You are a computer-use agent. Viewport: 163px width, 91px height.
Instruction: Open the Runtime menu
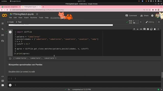[34, 18]
